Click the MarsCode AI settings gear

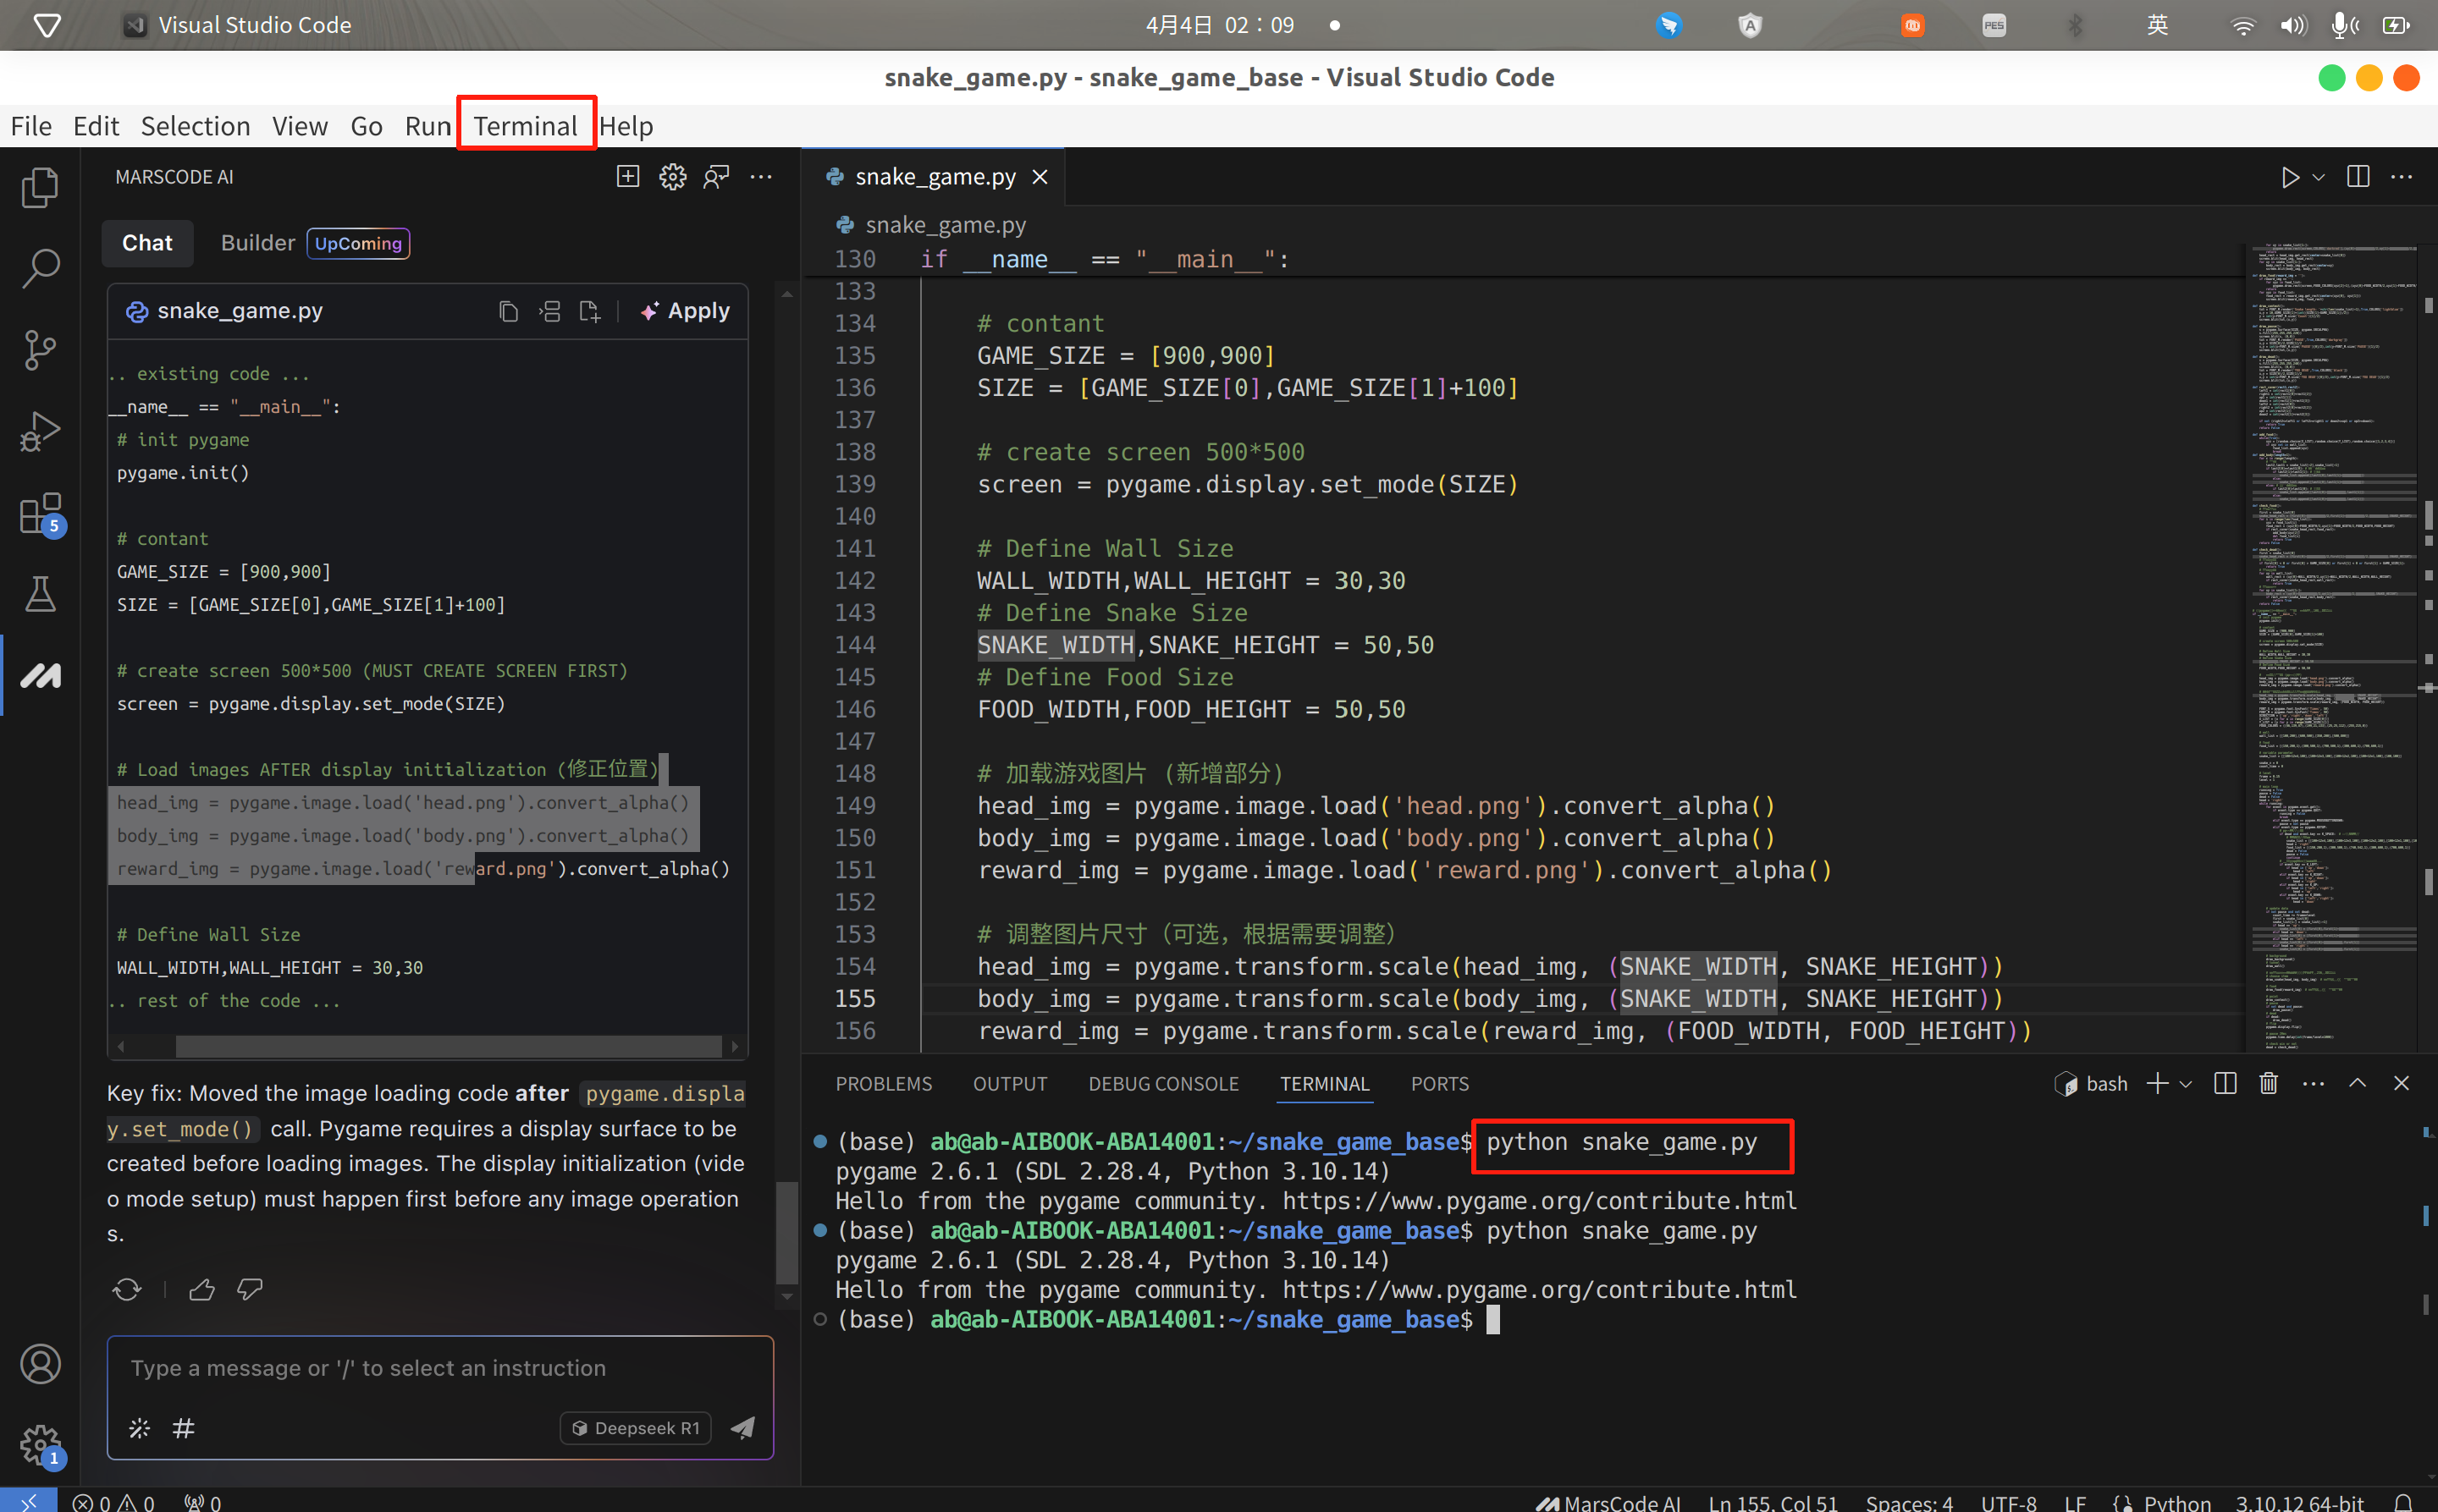coord(672,177)
